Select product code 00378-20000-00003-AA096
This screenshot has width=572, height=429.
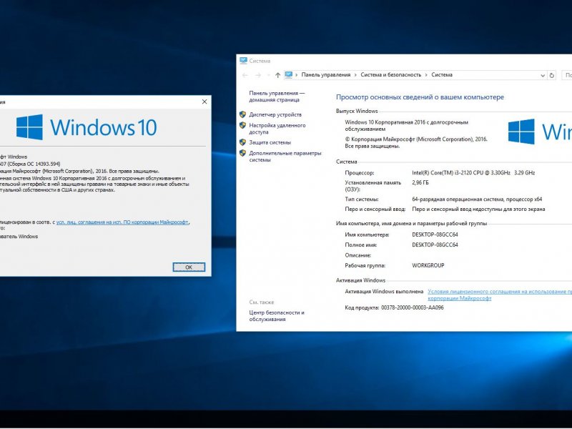[413, 308]
